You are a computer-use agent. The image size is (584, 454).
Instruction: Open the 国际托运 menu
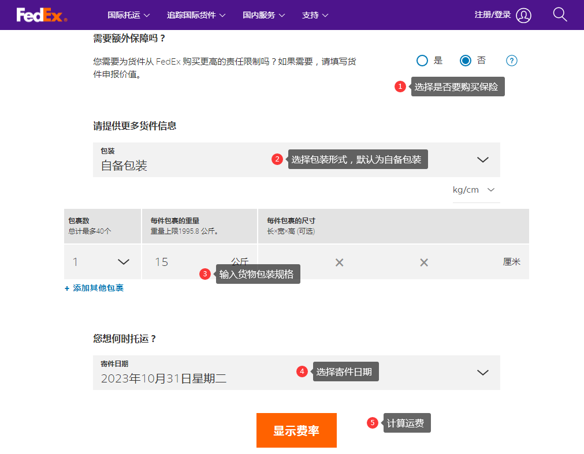(x=129, y=15)
